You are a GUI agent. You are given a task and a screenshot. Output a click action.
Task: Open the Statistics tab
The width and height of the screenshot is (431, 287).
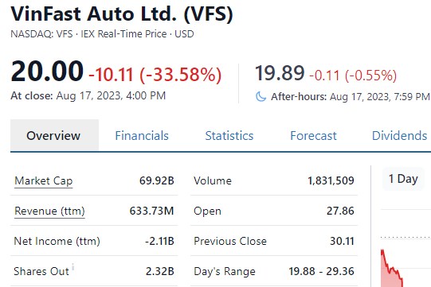pyautogui.click(x=229, y=135)
